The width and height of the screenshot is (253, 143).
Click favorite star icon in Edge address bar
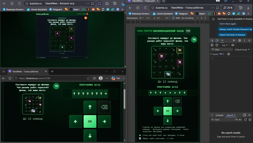point(88,78)
